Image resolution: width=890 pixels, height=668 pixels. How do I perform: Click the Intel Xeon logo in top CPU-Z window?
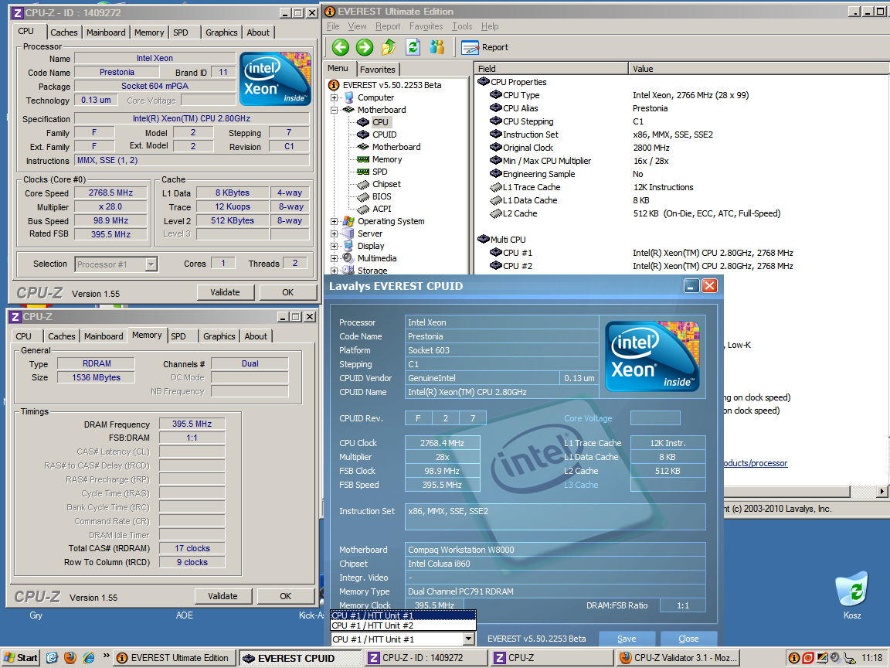(x=275, y=79)
